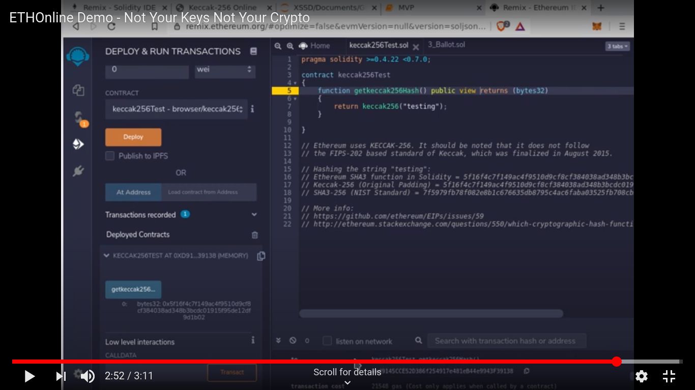This screenshot has height=390, width=695.
Task: Expand the Transactions recorded section
Action: pos(254,215)
